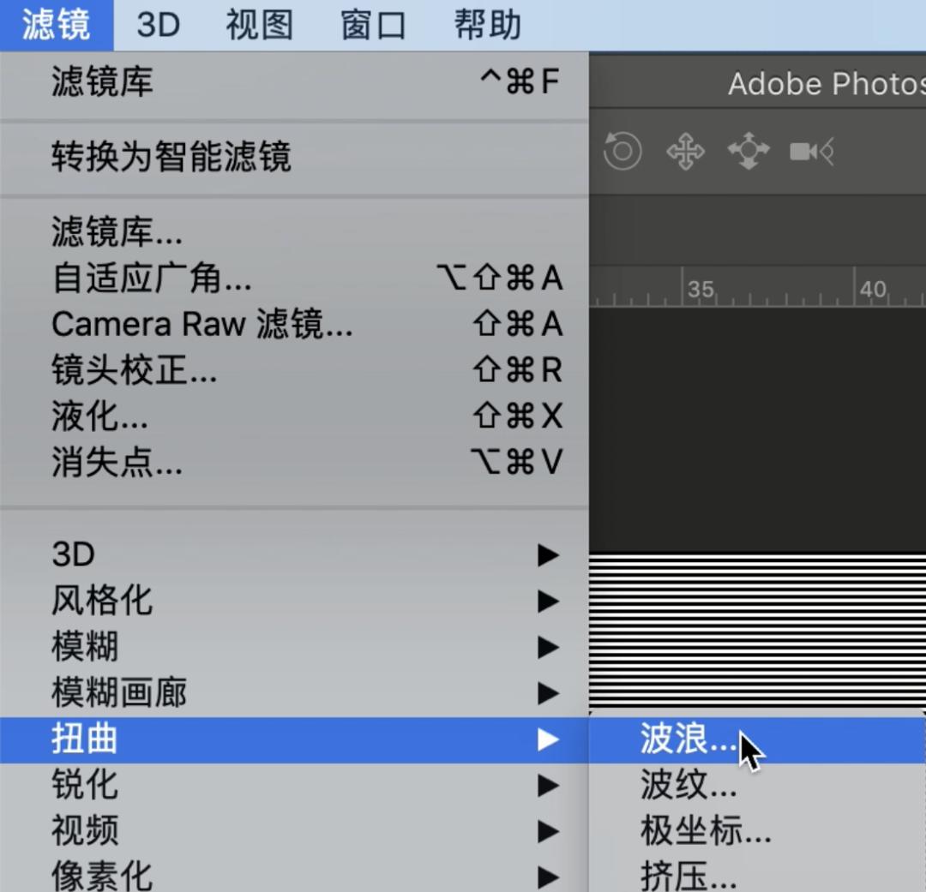Select the slide 3D camera icon
Image resolution: width=926 pixels, height=892 pixels.
point(748,150)
